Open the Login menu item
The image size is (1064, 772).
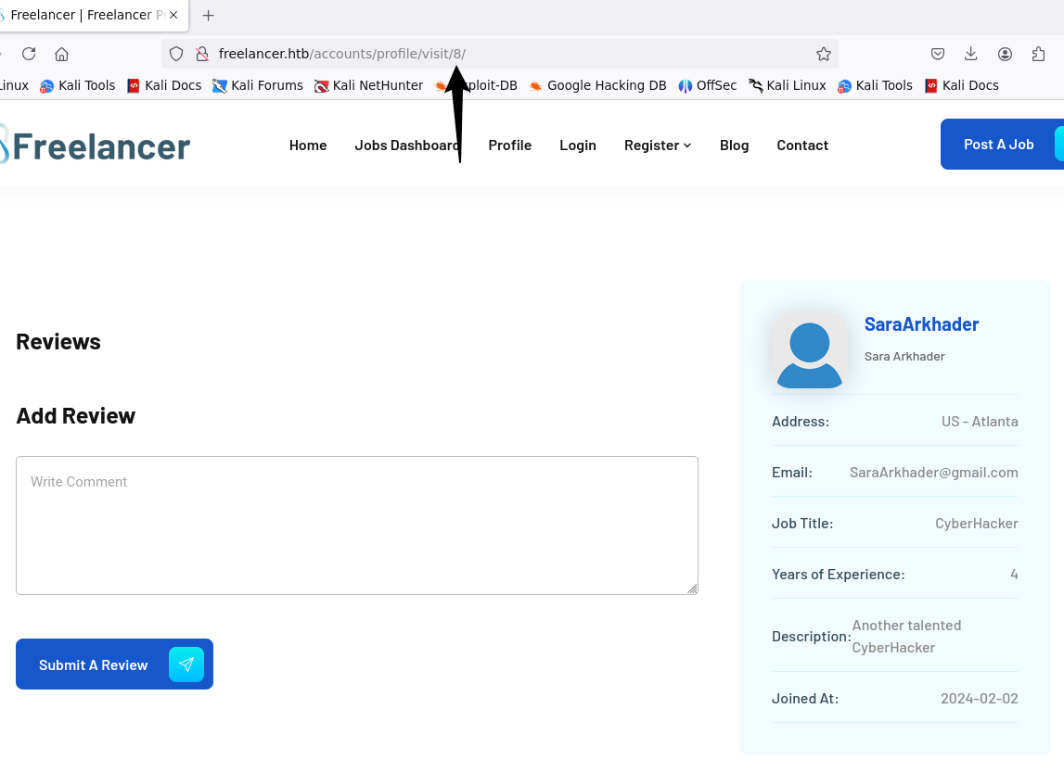(578, 146)
